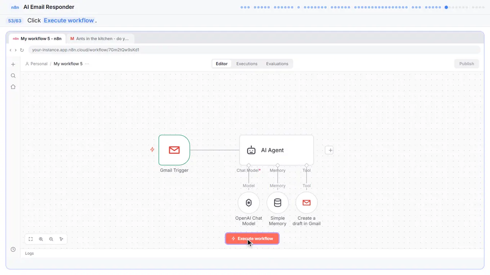The height and width of the screenshot is (275, 490).
Task: Click the Execute workflow button
Action: 252,239
